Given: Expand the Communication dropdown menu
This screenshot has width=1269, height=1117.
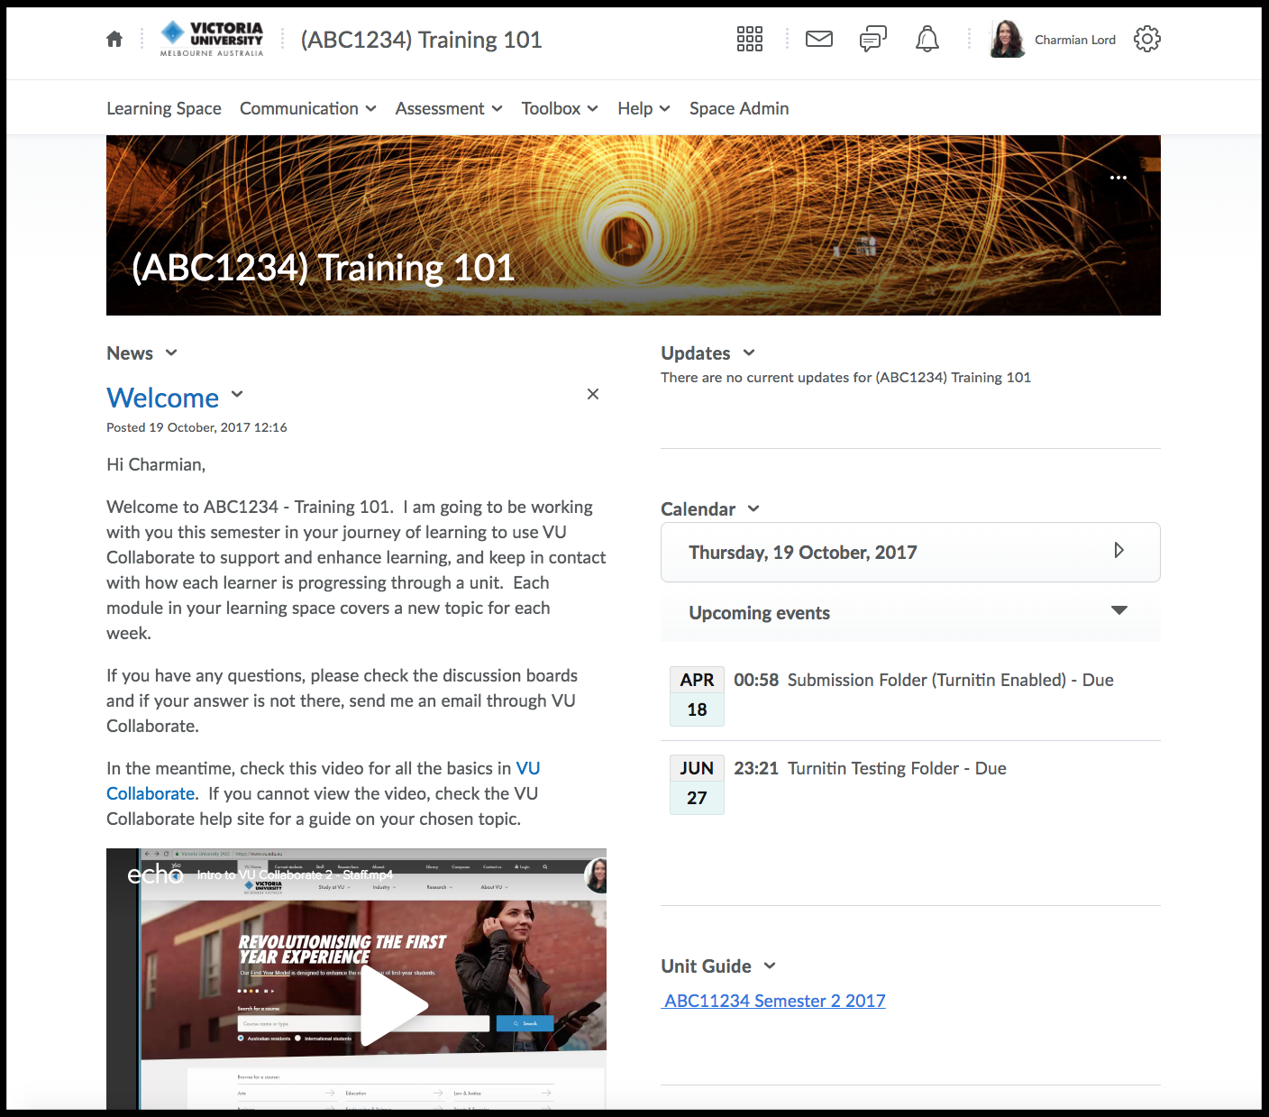Looking at the screenshot, I should pos(307,108).
